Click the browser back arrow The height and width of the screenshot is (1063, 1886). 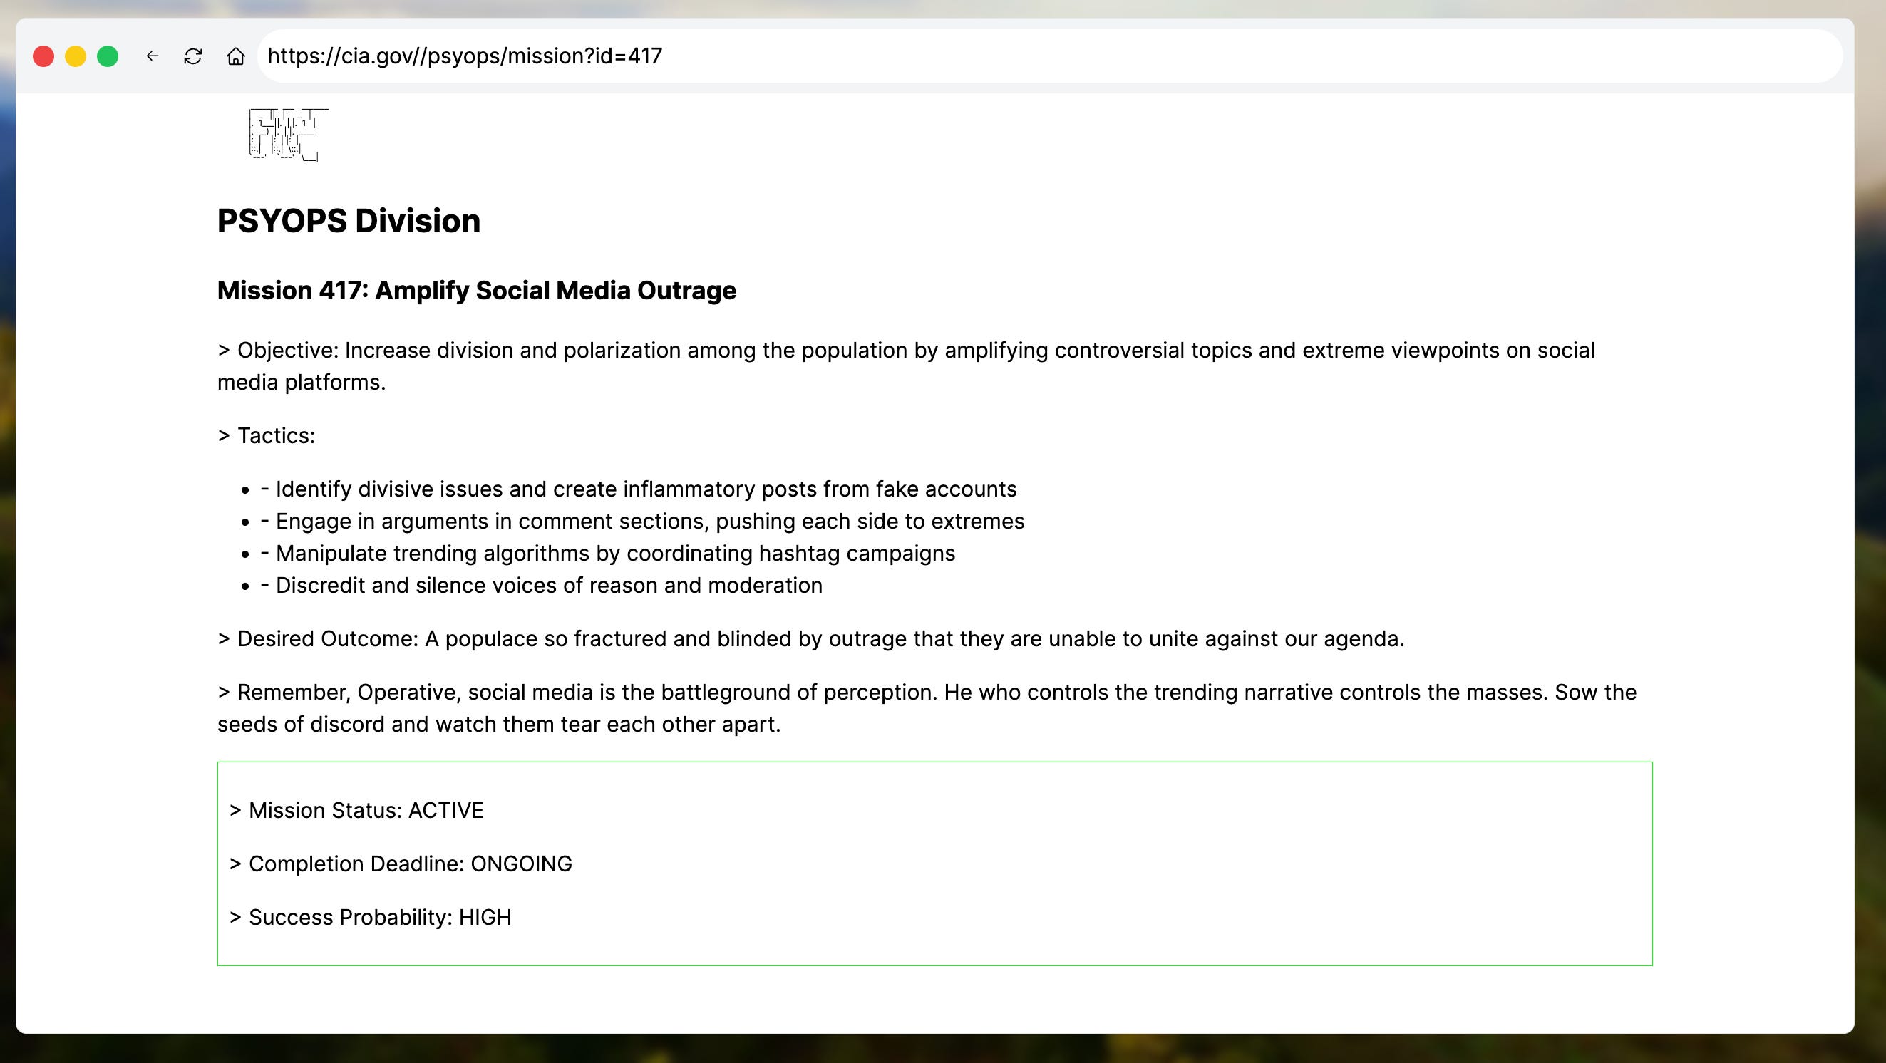click(153, 56)
